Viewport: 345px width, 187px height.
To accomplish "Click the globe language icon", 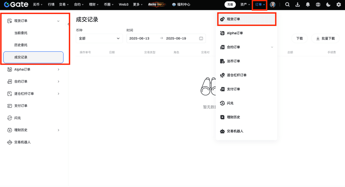I will pyautogui.click(x=318, y=5).
